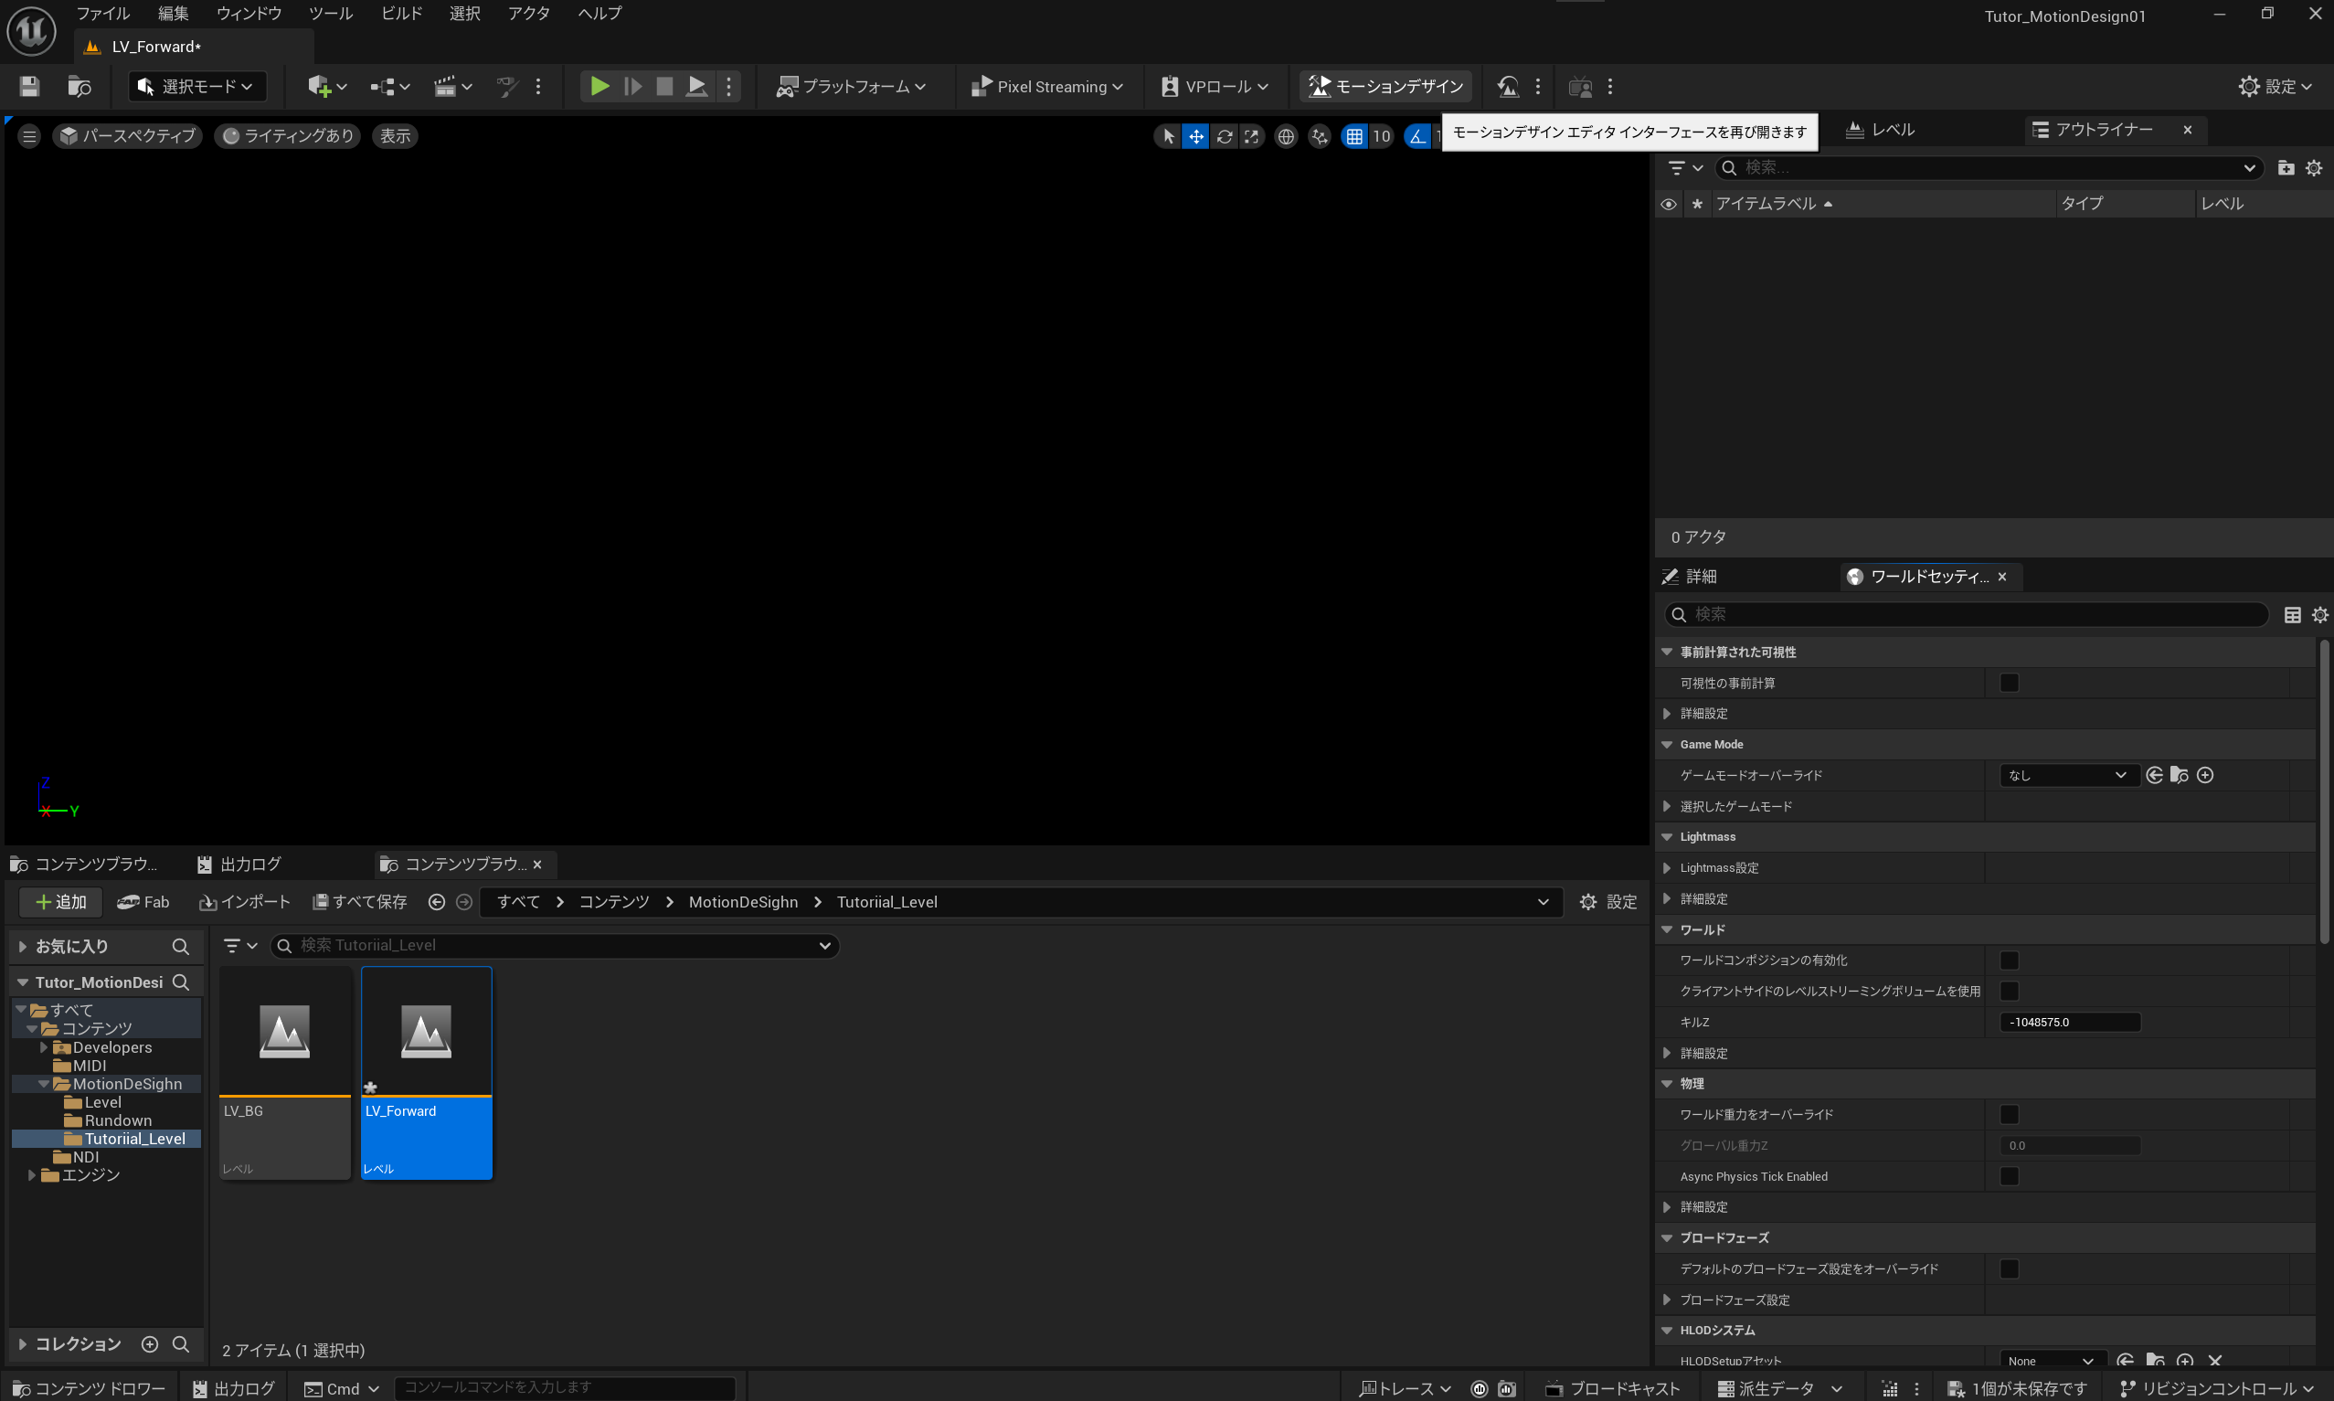
Task: Open the ウィンドウ menu
Action: (249, 13)
